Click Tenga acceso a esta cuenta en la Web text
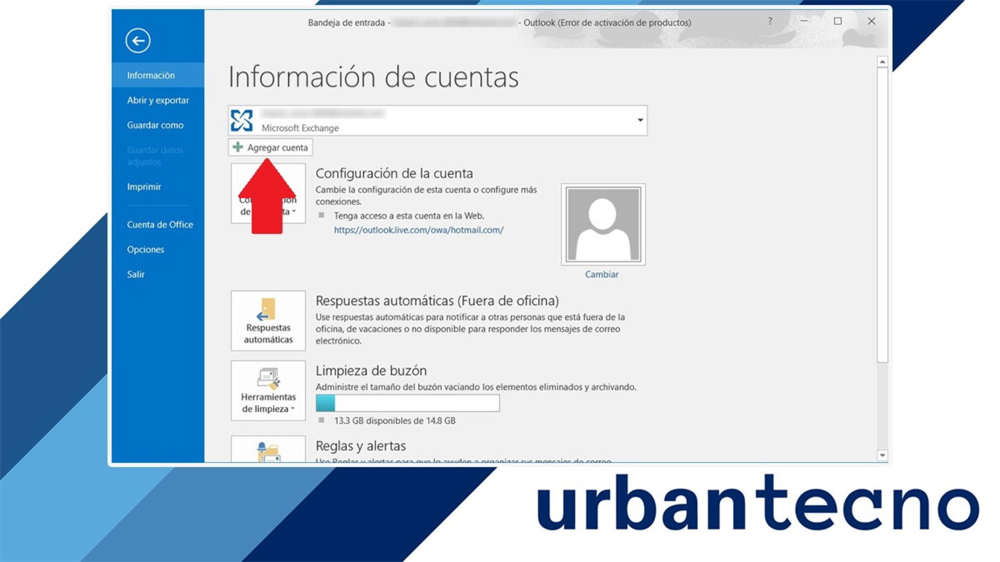The height and width of the screenshot is (562, 1000). 408,216
